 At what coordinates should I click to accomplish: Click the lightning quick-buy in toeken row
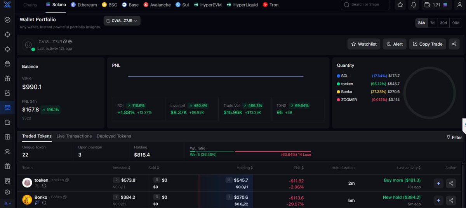[438, 184]
